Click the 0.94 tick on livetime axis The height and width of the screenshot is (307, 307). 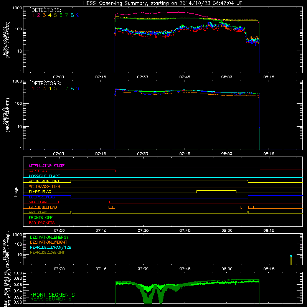pyautogui.click(x=18, y=291)
